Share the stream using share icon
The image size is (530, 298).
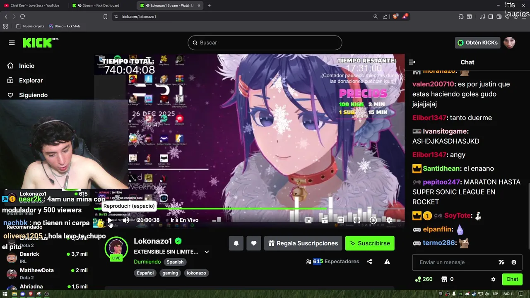click(x=369, y=262)
